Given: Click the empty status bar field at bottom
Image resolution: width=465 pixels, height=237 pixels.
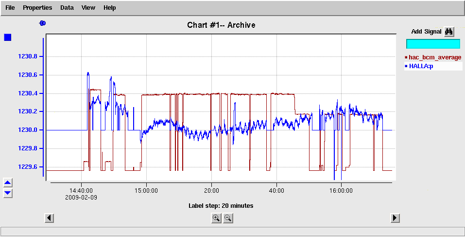Looking at the screenshot, I should pyautogui.click(x=232, y=231).
